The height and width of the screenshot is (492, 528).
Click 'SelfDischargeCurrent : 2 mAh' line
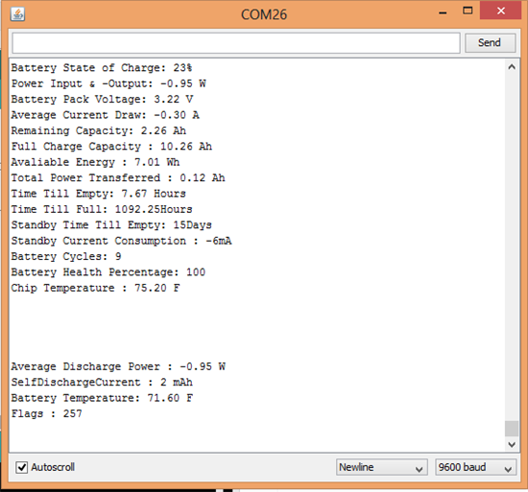pos(102,383)
